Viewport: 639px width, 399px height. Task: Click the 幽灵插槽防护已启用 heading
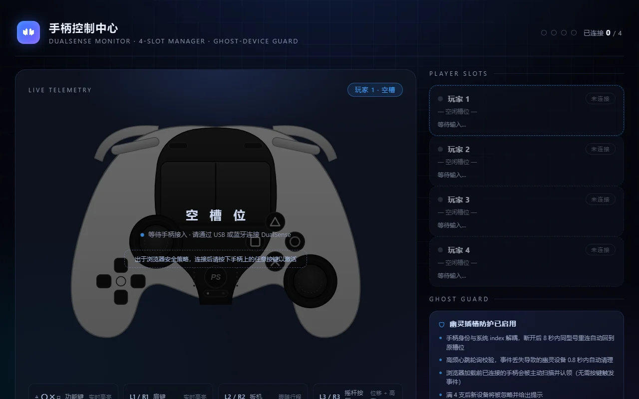pos(483,324)
